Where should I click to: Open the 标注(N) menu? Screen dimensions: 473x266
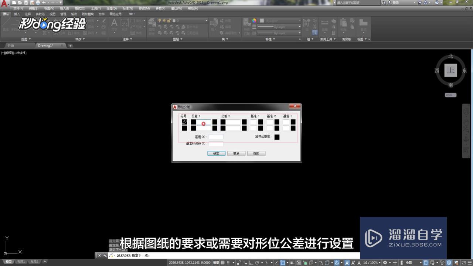point(127,8)
